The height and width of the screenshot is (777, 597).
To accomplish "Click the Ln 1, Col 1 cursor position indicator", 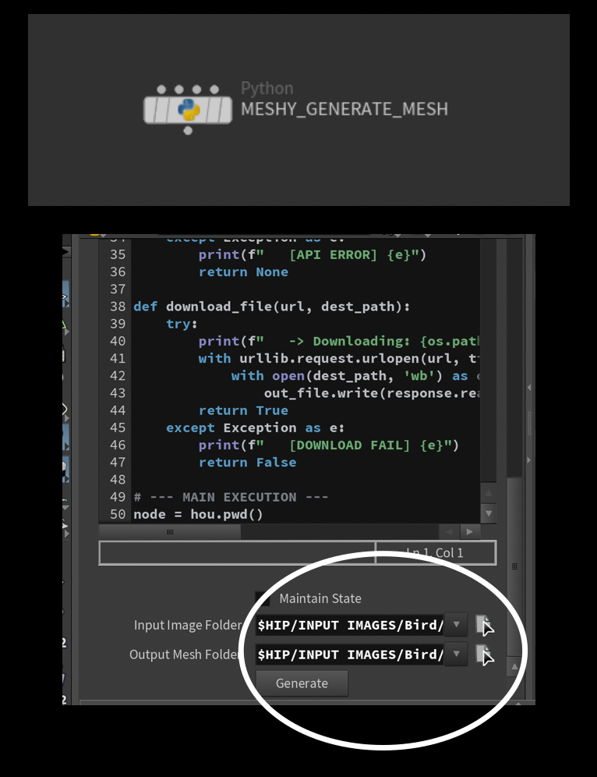I will (435, 552).
